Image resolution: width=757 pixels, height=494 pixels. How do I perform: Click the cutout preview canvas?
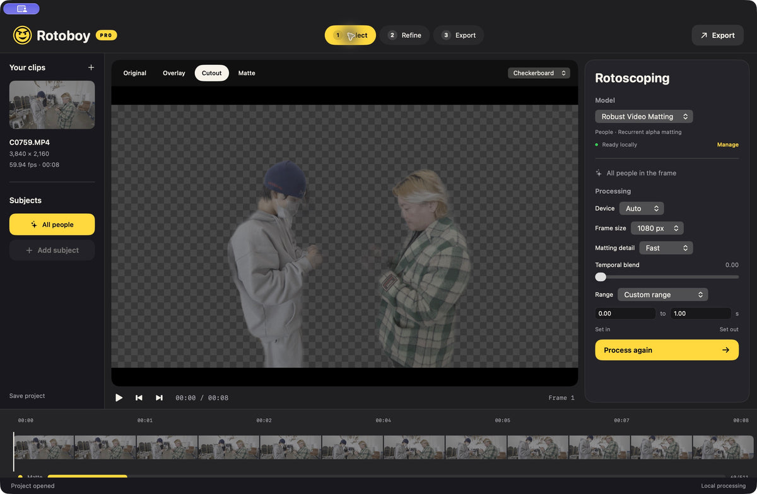344,236
